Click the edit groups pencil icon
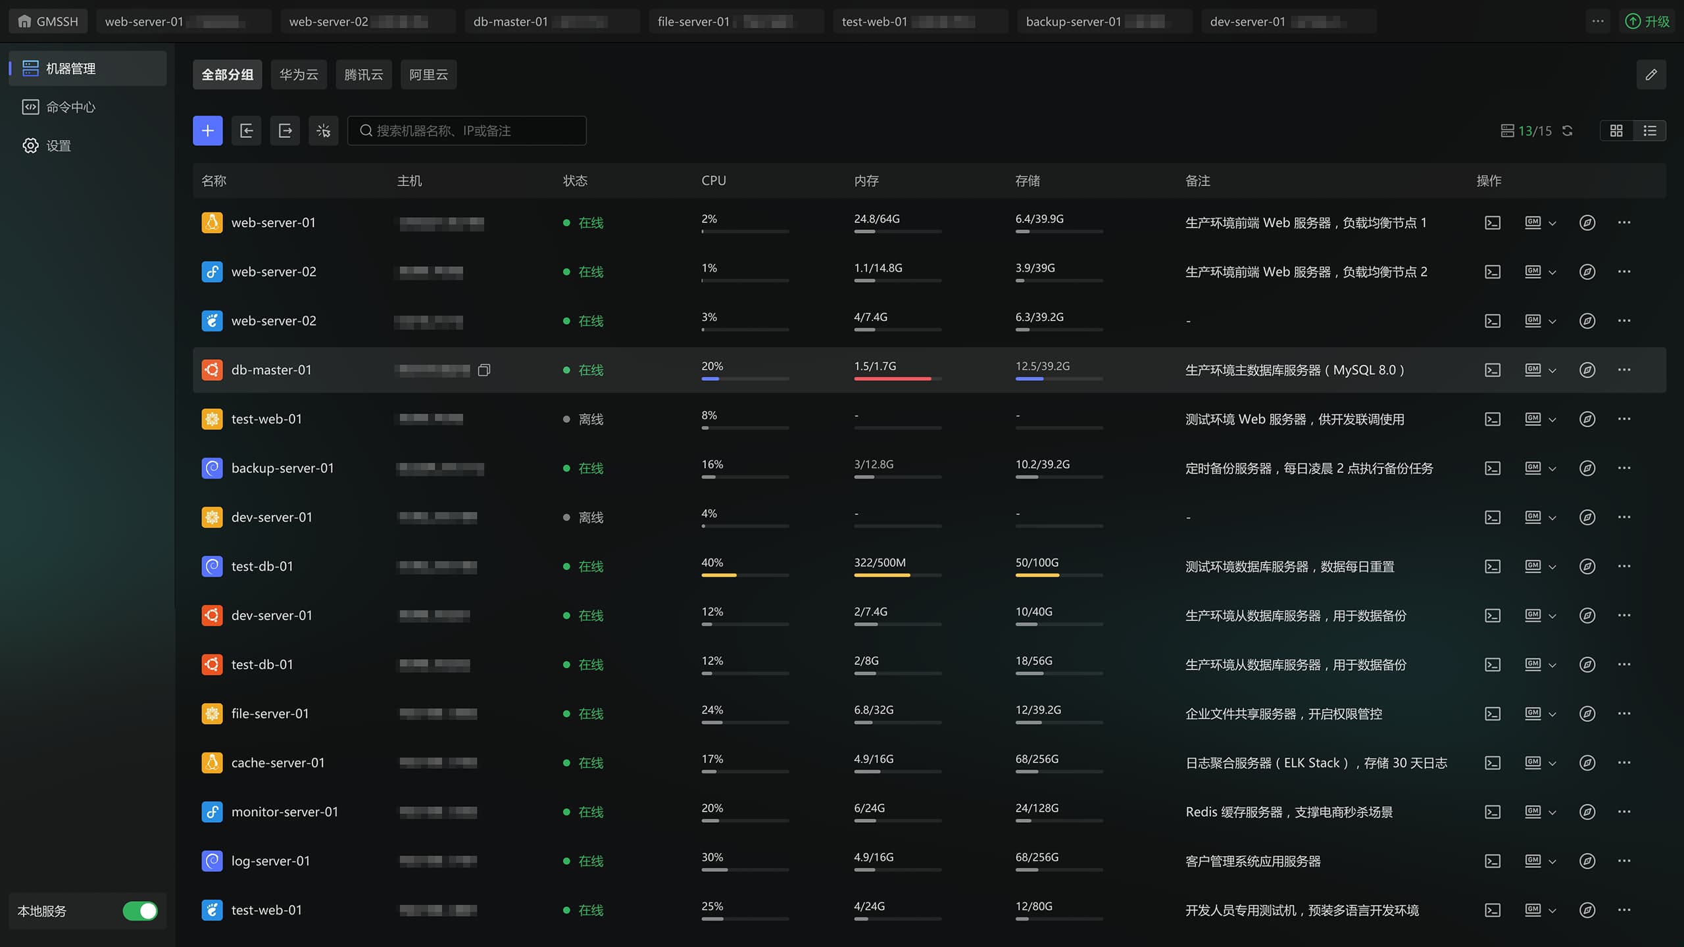This screenshot has height=947, width=1684. coord(1650,74)
